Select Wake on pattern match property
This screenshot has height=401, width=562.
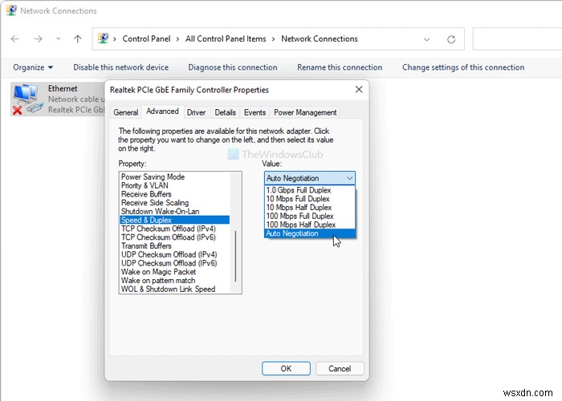point(175,281)
